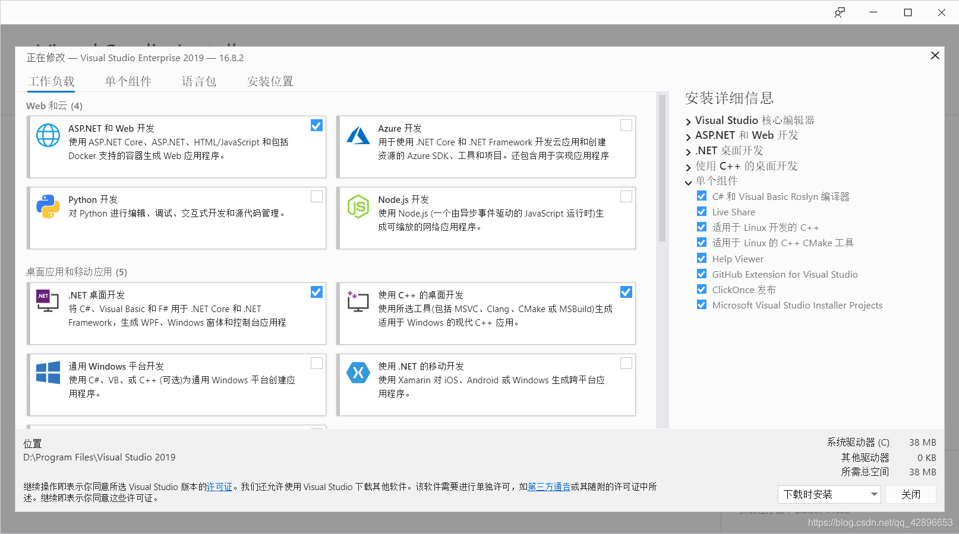The width and height of the screenshot is (959, 534).
Task: Click the Web 和云 (4) section header
Action: pyautogui.click(x=54, y=106)
